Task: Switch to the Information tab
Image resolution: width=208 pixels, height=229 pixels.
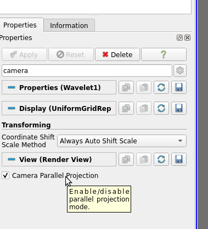Action: tap(69, 25)
